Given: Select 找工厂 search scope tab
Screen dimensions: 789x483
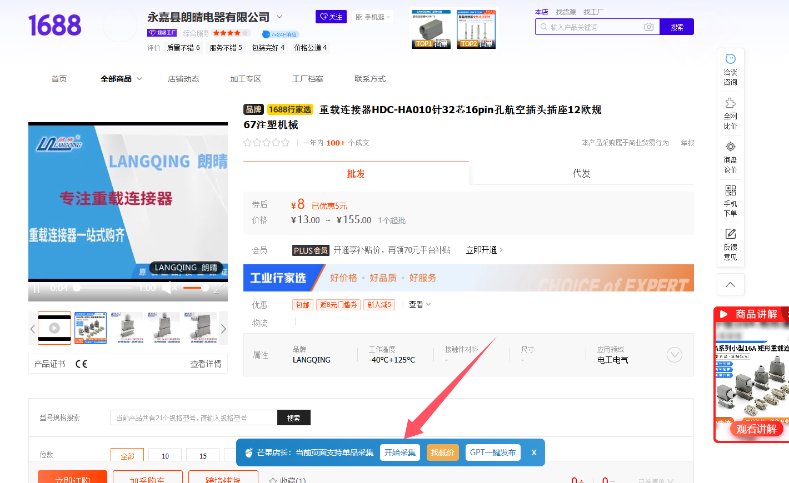Looking at the screenshot, I should point(593,12).
